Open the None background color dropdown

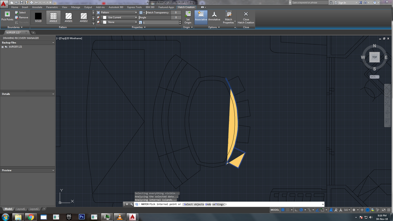point(119,22)
